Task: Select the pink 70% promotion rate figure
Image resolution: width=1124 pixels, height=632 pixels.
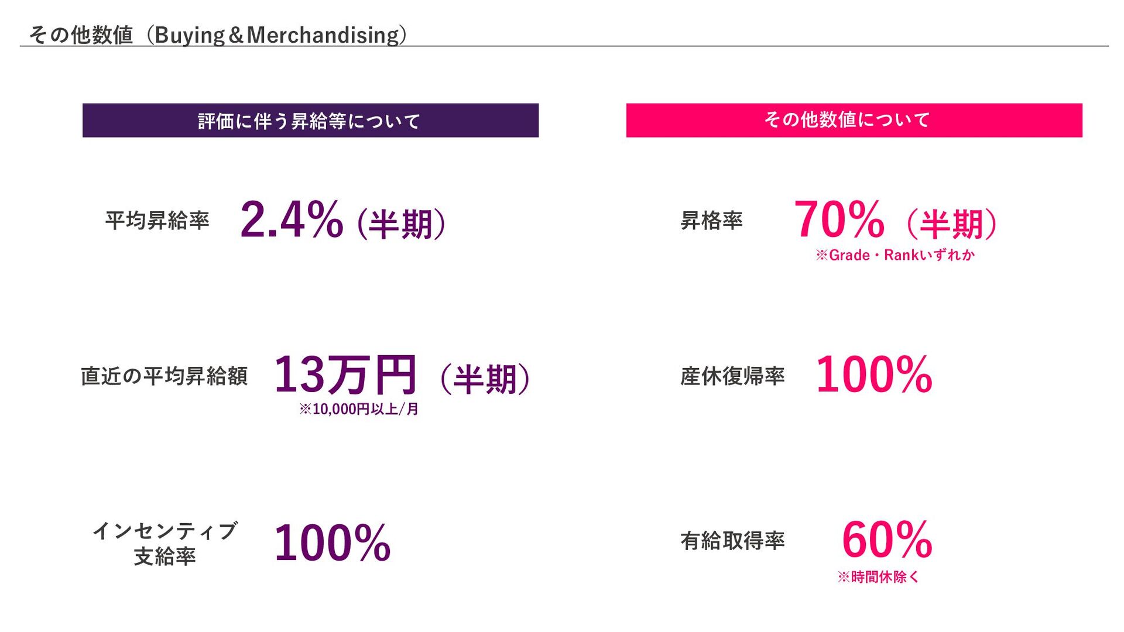Action: point(839,219)
